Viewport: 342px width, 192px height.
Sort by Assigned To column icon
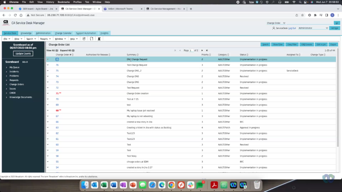point(300,55)
